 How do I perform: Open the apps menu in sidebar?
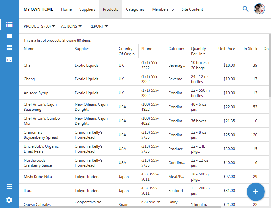coord(9,186)
